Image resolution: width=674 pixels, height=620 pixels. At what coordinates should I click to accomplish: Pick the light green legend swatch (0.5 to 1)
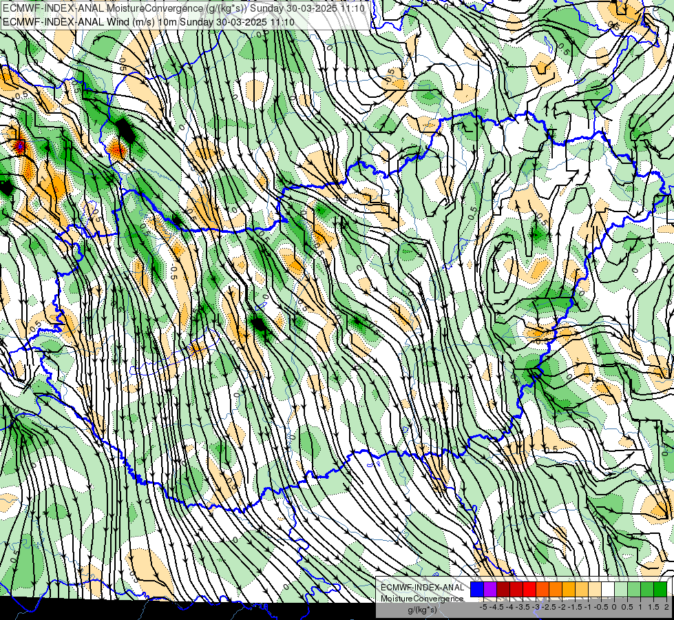634,590
